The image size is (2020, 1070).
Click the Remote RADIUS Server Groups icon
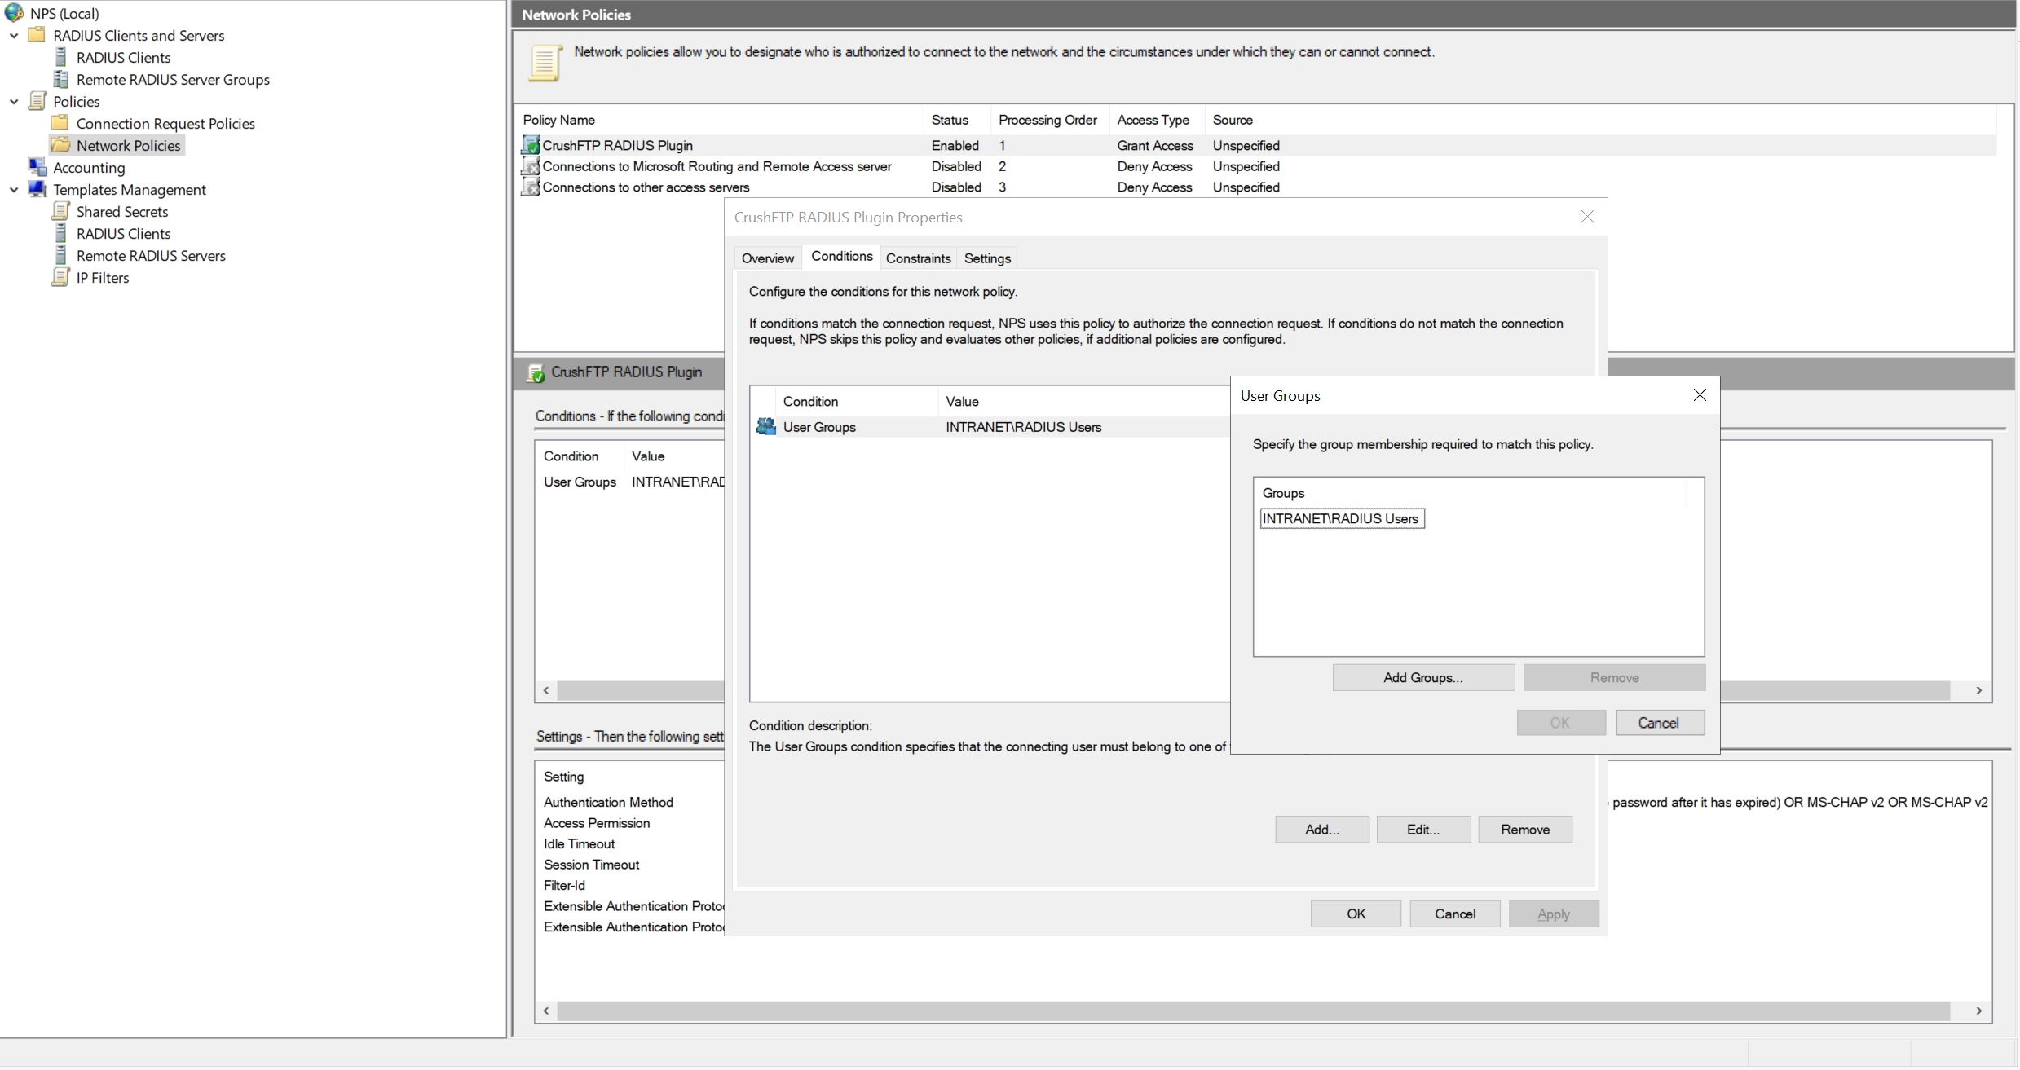click(61, 79)
